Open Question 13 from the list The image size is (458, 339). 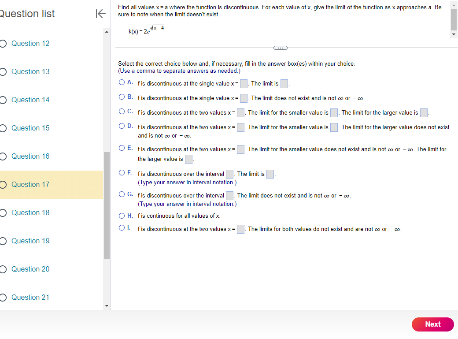30,72
